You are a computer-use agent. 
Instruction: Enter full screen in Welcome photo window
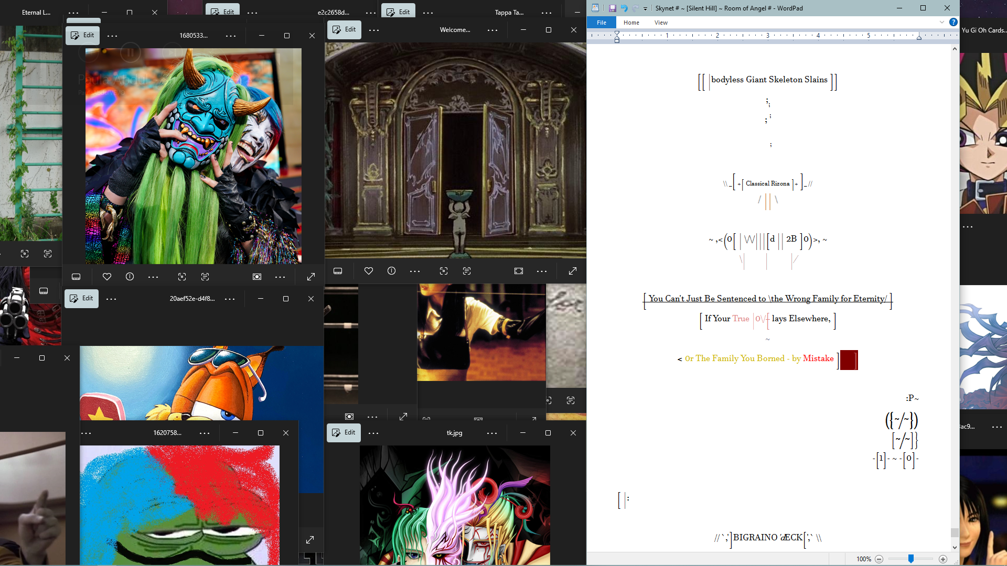[x=573, y=271]
